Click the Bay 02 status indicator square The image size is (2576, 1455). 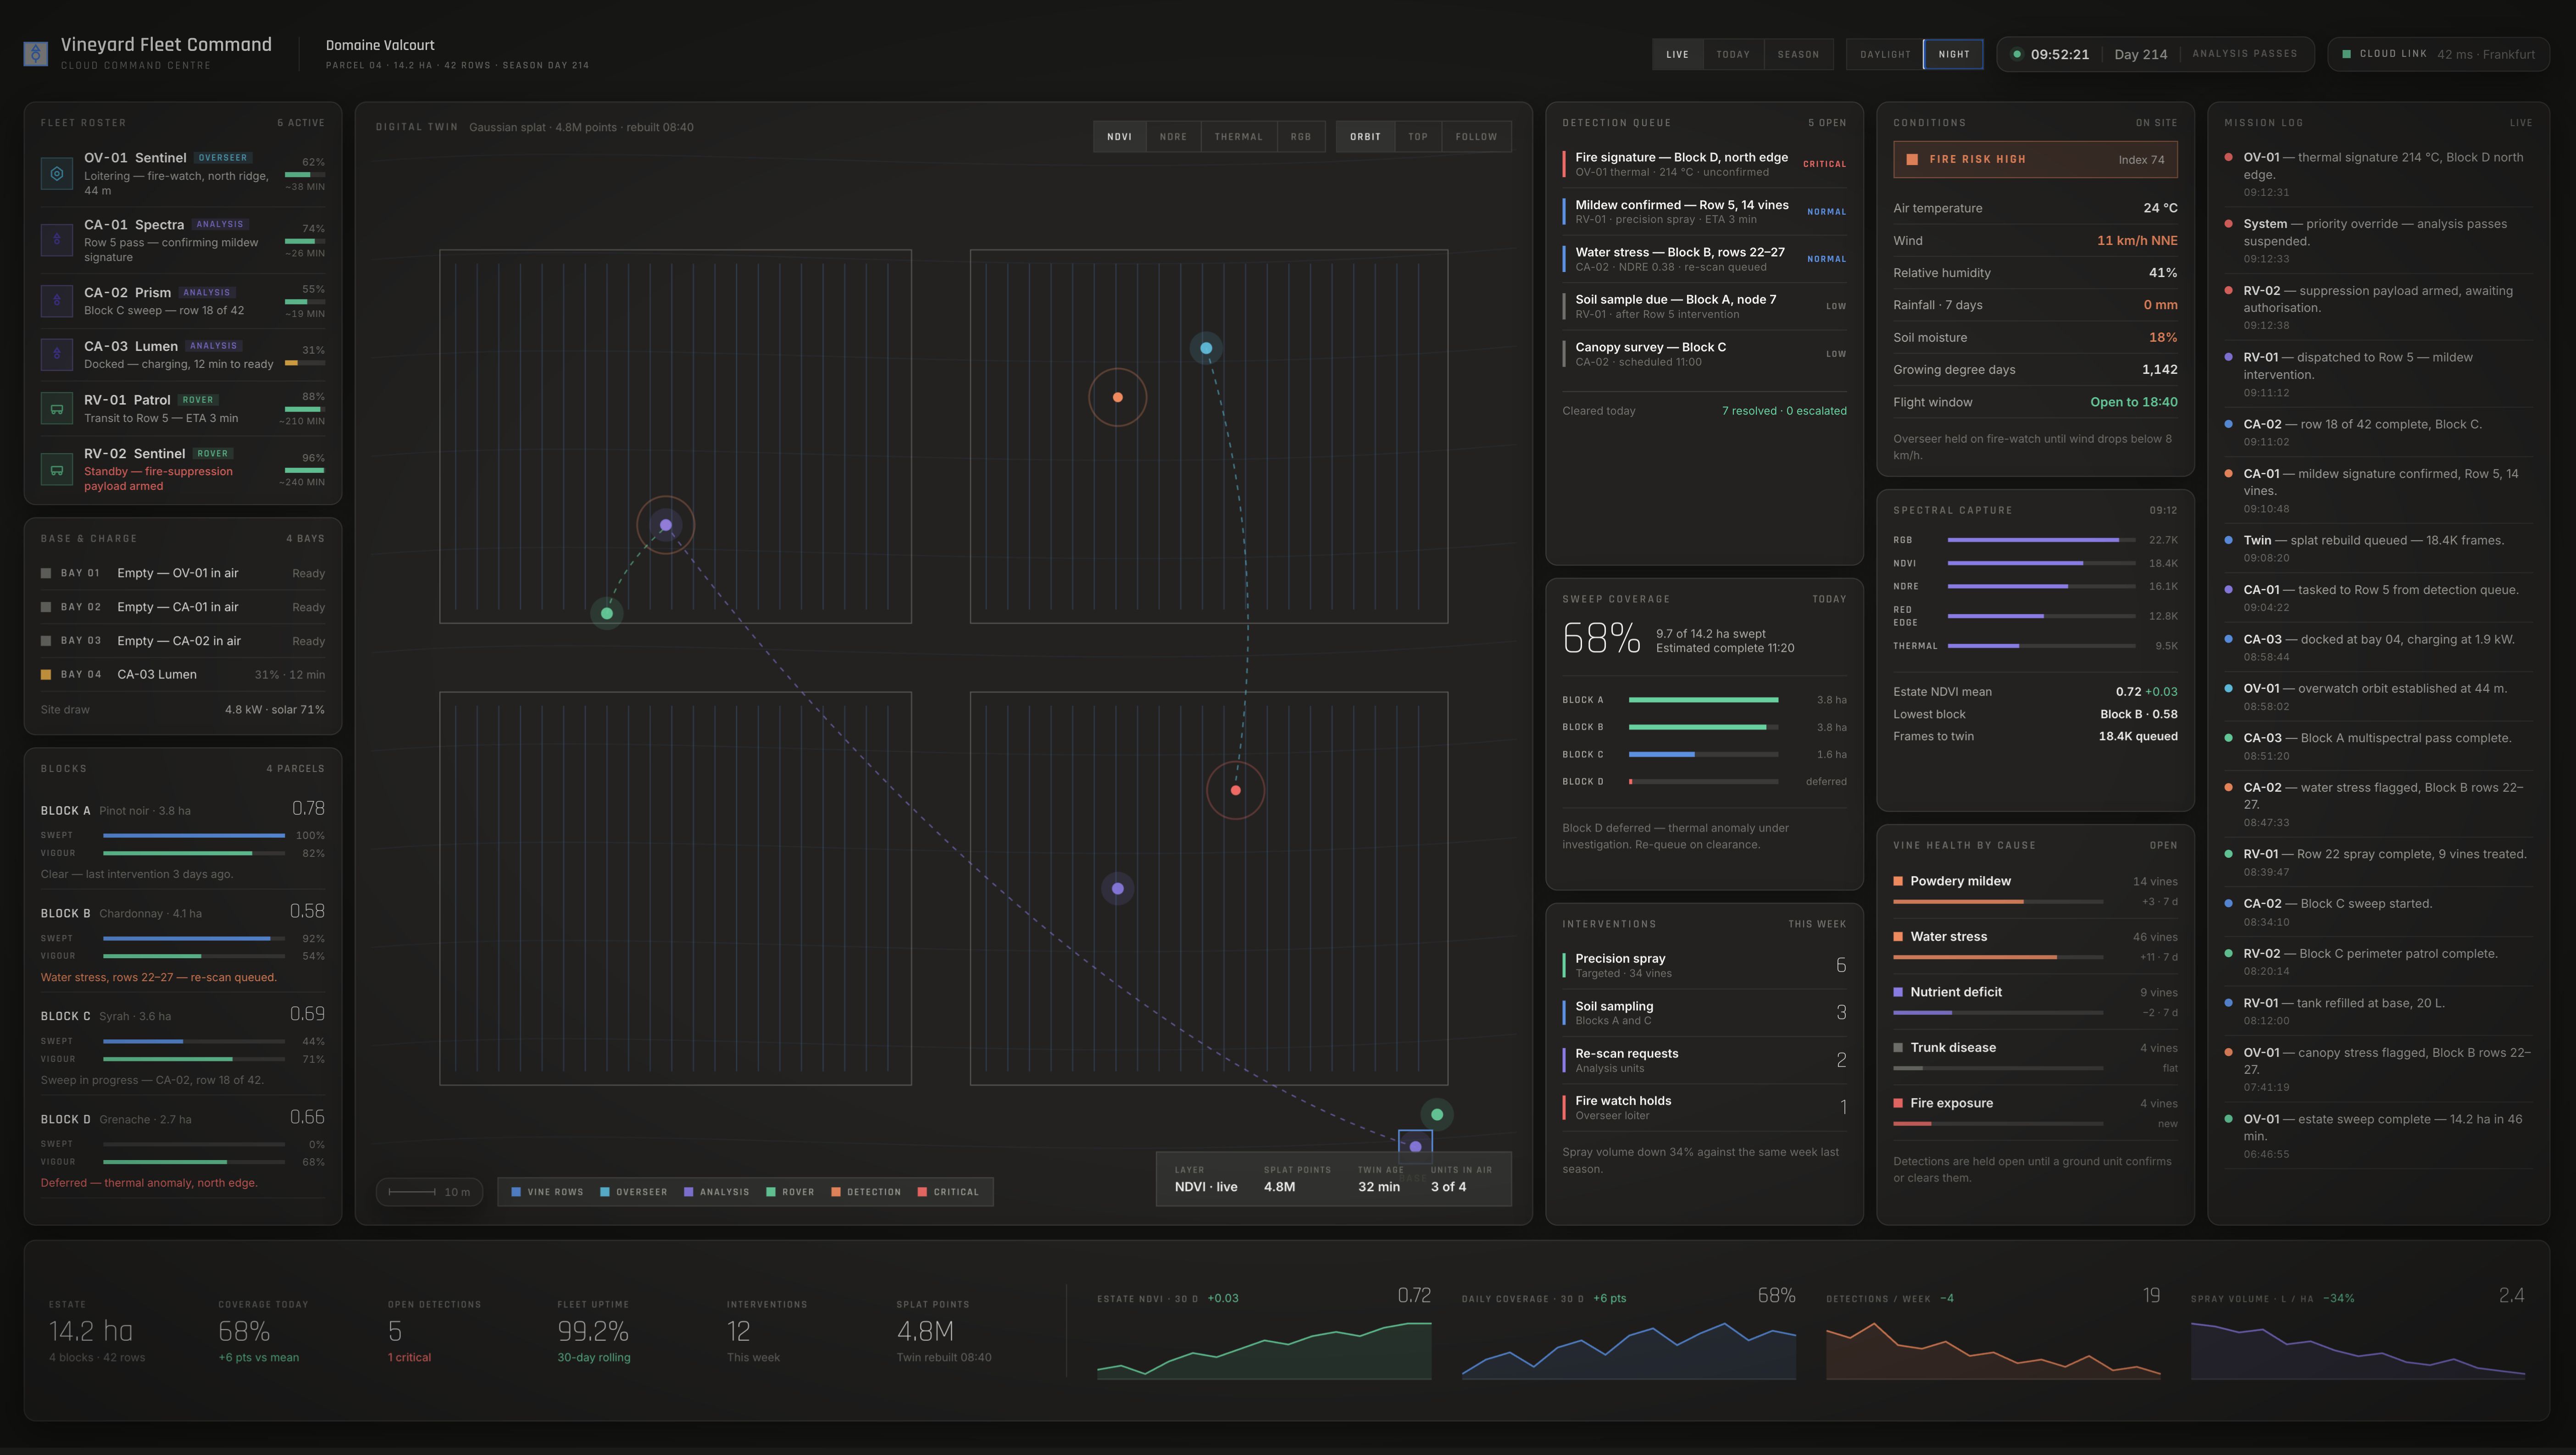tap(46, 607)
